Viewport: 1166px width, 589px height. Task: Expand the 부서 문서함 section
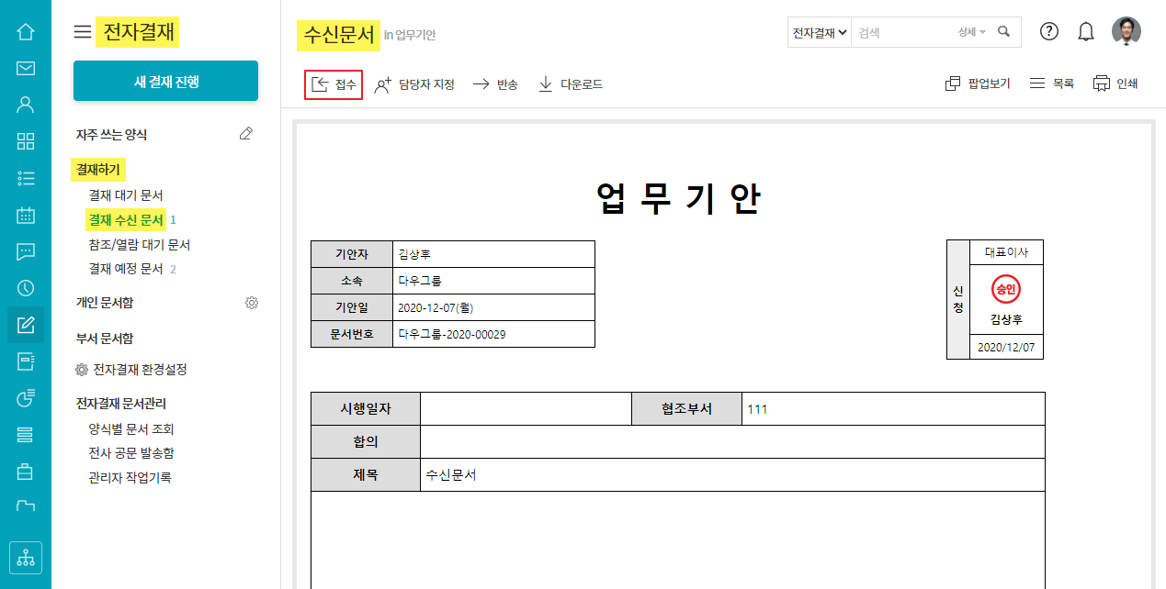click(105, 339)
